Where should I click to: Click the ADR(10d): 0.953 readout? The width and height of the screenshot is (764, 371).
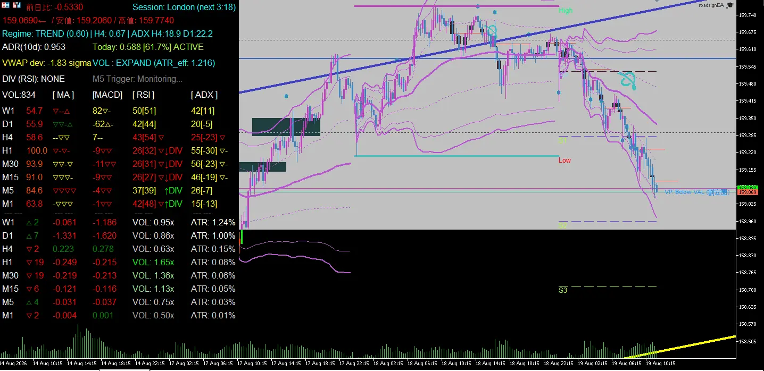coord(34,47)
